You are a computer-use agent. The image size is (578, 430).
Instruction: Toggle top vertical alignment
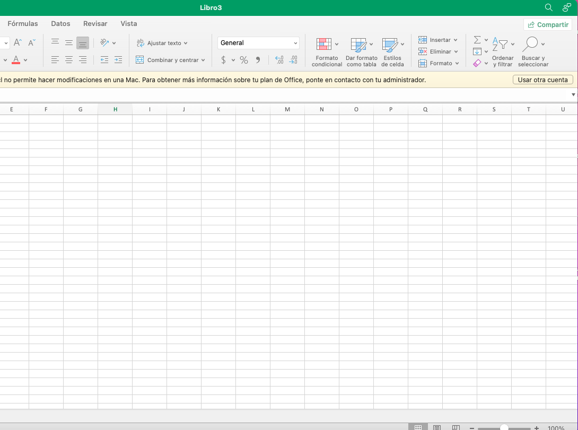(55, 43)
